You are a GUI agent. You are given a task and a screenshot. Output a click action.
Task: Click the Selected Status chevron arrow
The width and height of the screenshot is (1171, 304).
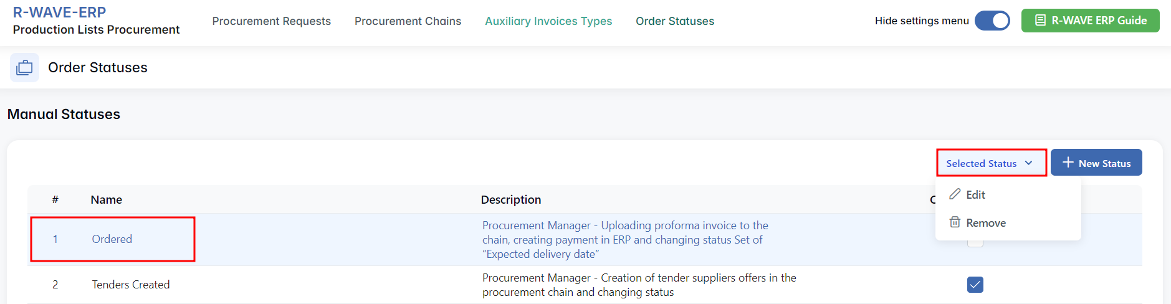(1029, 163)
